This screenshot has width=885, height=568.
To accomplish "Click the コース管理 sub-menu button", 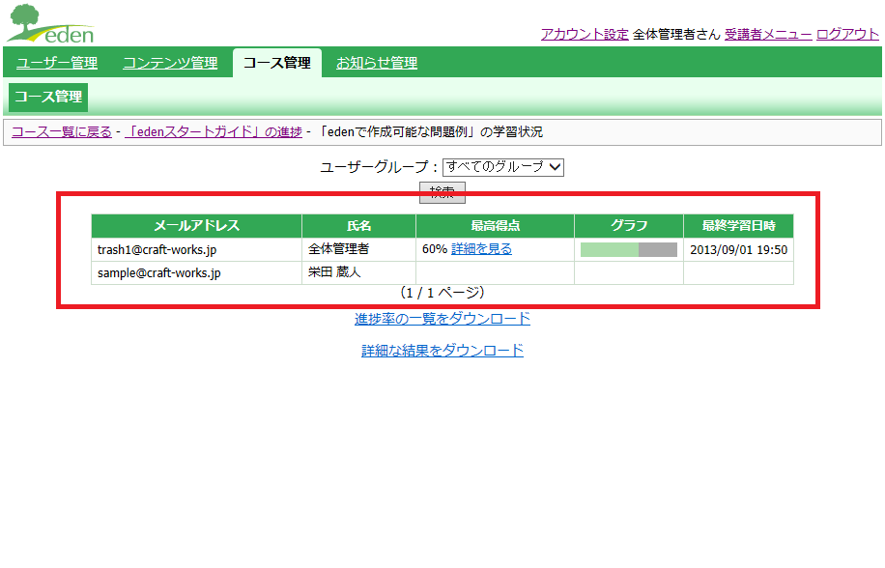I will pyautogui.click(x=48, y=97).
